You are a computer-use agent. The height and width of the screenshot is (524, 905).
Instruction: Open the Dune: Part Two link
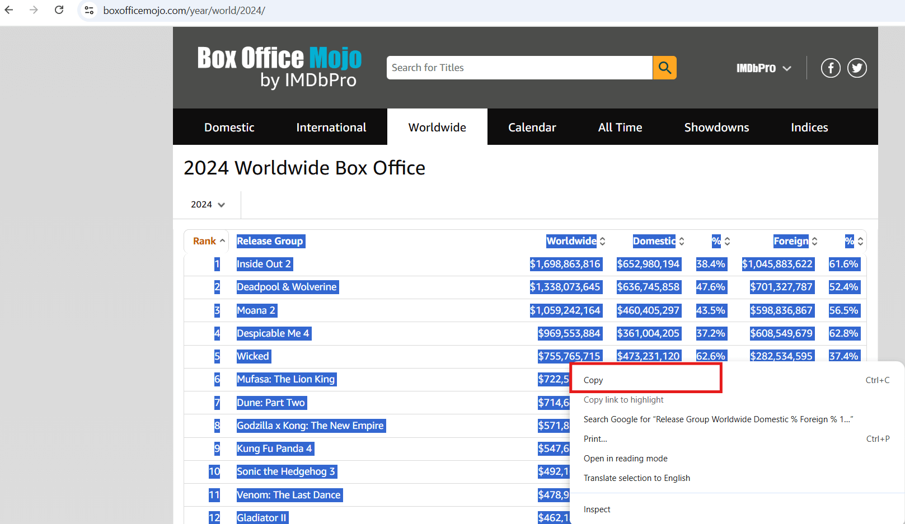271,403
